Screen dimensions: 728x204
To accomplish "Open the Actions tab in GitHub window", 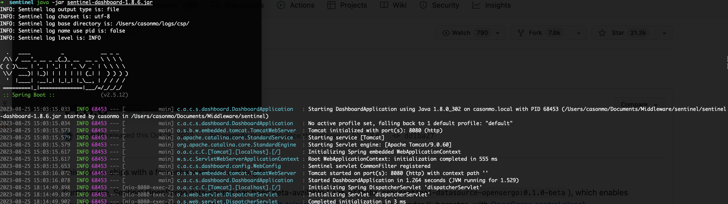I will [x=295, y=5].
